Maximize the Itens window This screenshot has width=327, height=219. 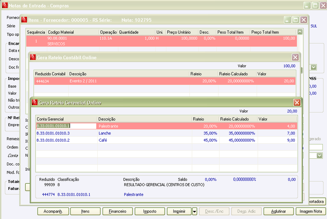point(296,20)
